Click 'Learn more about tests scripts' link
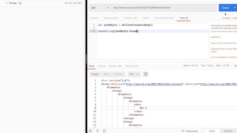 (224, 31)
